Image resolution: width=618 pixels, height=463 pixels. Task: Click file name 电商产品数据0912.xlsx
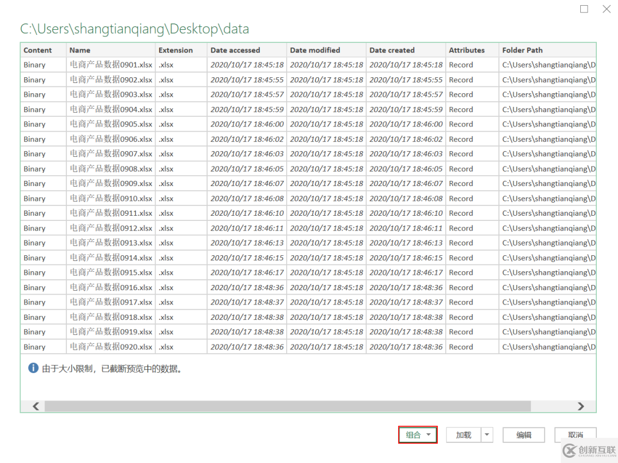[x=111, y=228]
